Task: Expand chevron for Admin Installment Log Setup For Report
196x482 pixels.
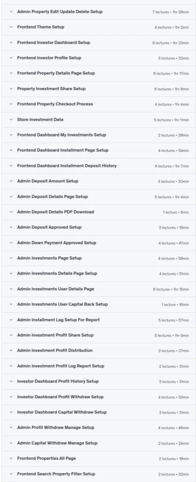Action: pos(11,320)
